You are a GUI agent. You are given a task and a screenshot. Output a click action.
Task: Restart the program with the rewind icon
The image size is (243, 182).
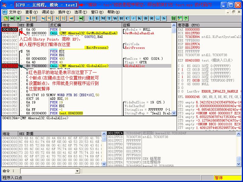point(12,19)
